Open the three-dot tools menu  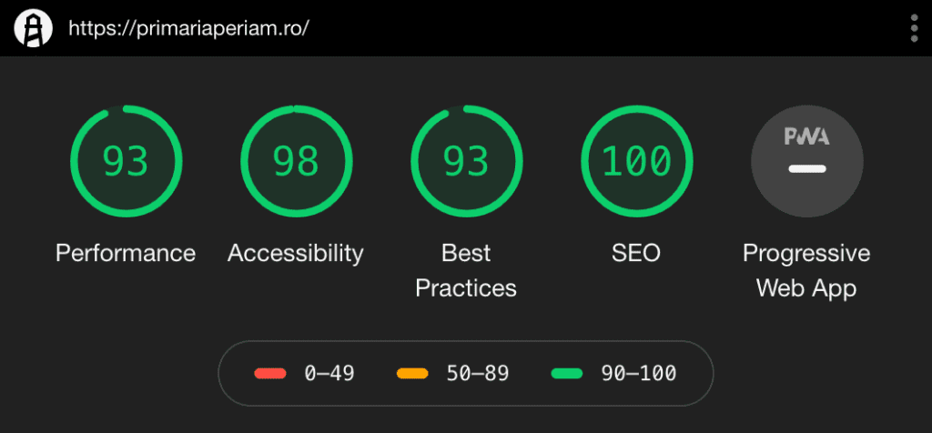(x=914, y=28)
